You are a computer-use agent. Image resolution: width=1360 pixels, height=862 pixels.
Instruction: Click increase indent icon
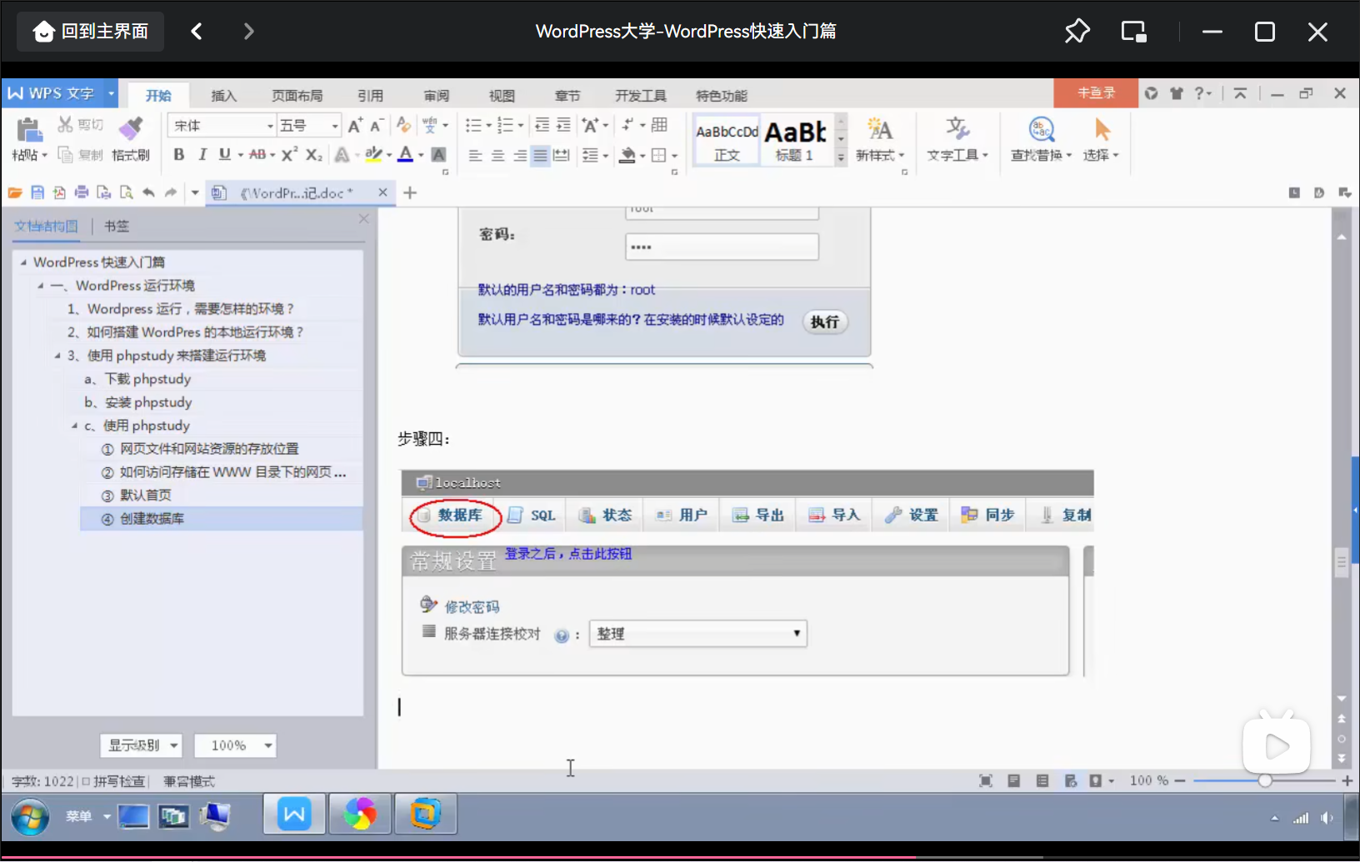tap(564, 125)
